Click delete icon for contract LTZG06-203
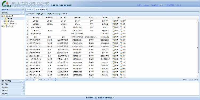The image size is (200, 100). tap(121, 75)
